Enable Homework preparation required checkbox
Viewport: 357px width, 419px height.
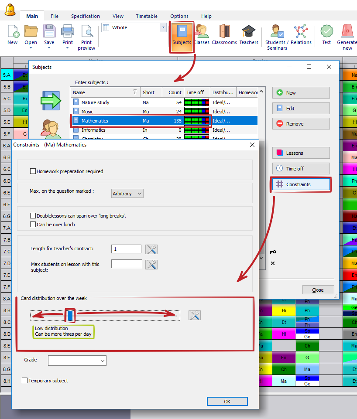point(33,171)
